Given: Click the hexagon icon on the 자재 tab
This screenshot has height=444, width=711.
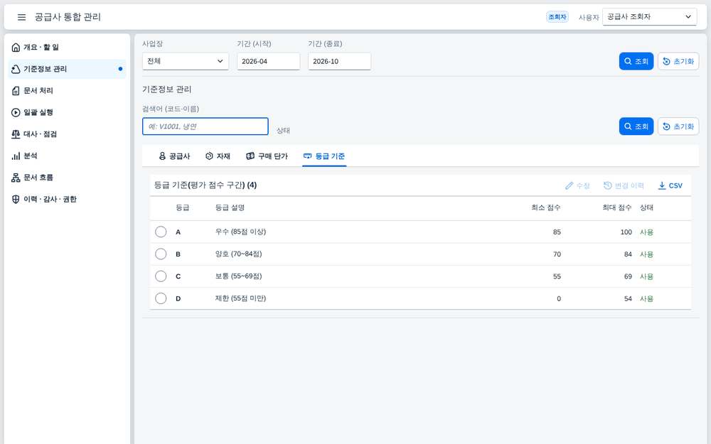Looking at the screenshot, I should coord(209,156).
